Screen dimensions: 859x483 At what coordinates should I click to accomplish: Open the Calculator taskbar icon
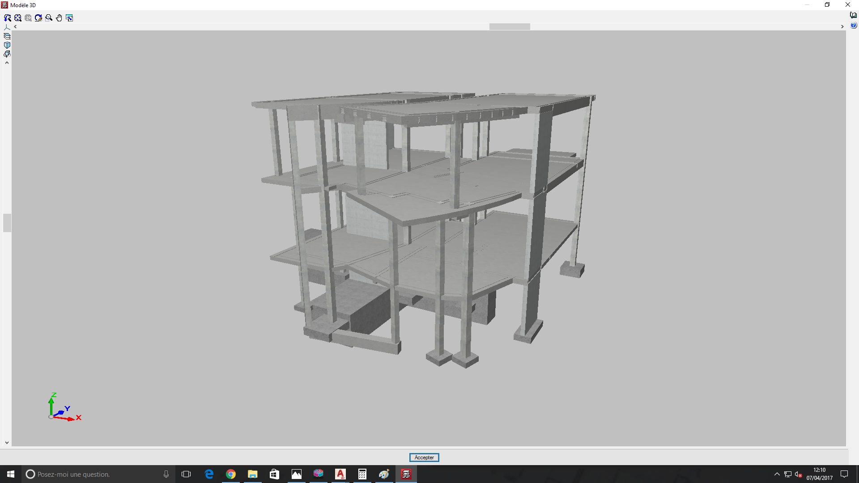pos(362,474)
